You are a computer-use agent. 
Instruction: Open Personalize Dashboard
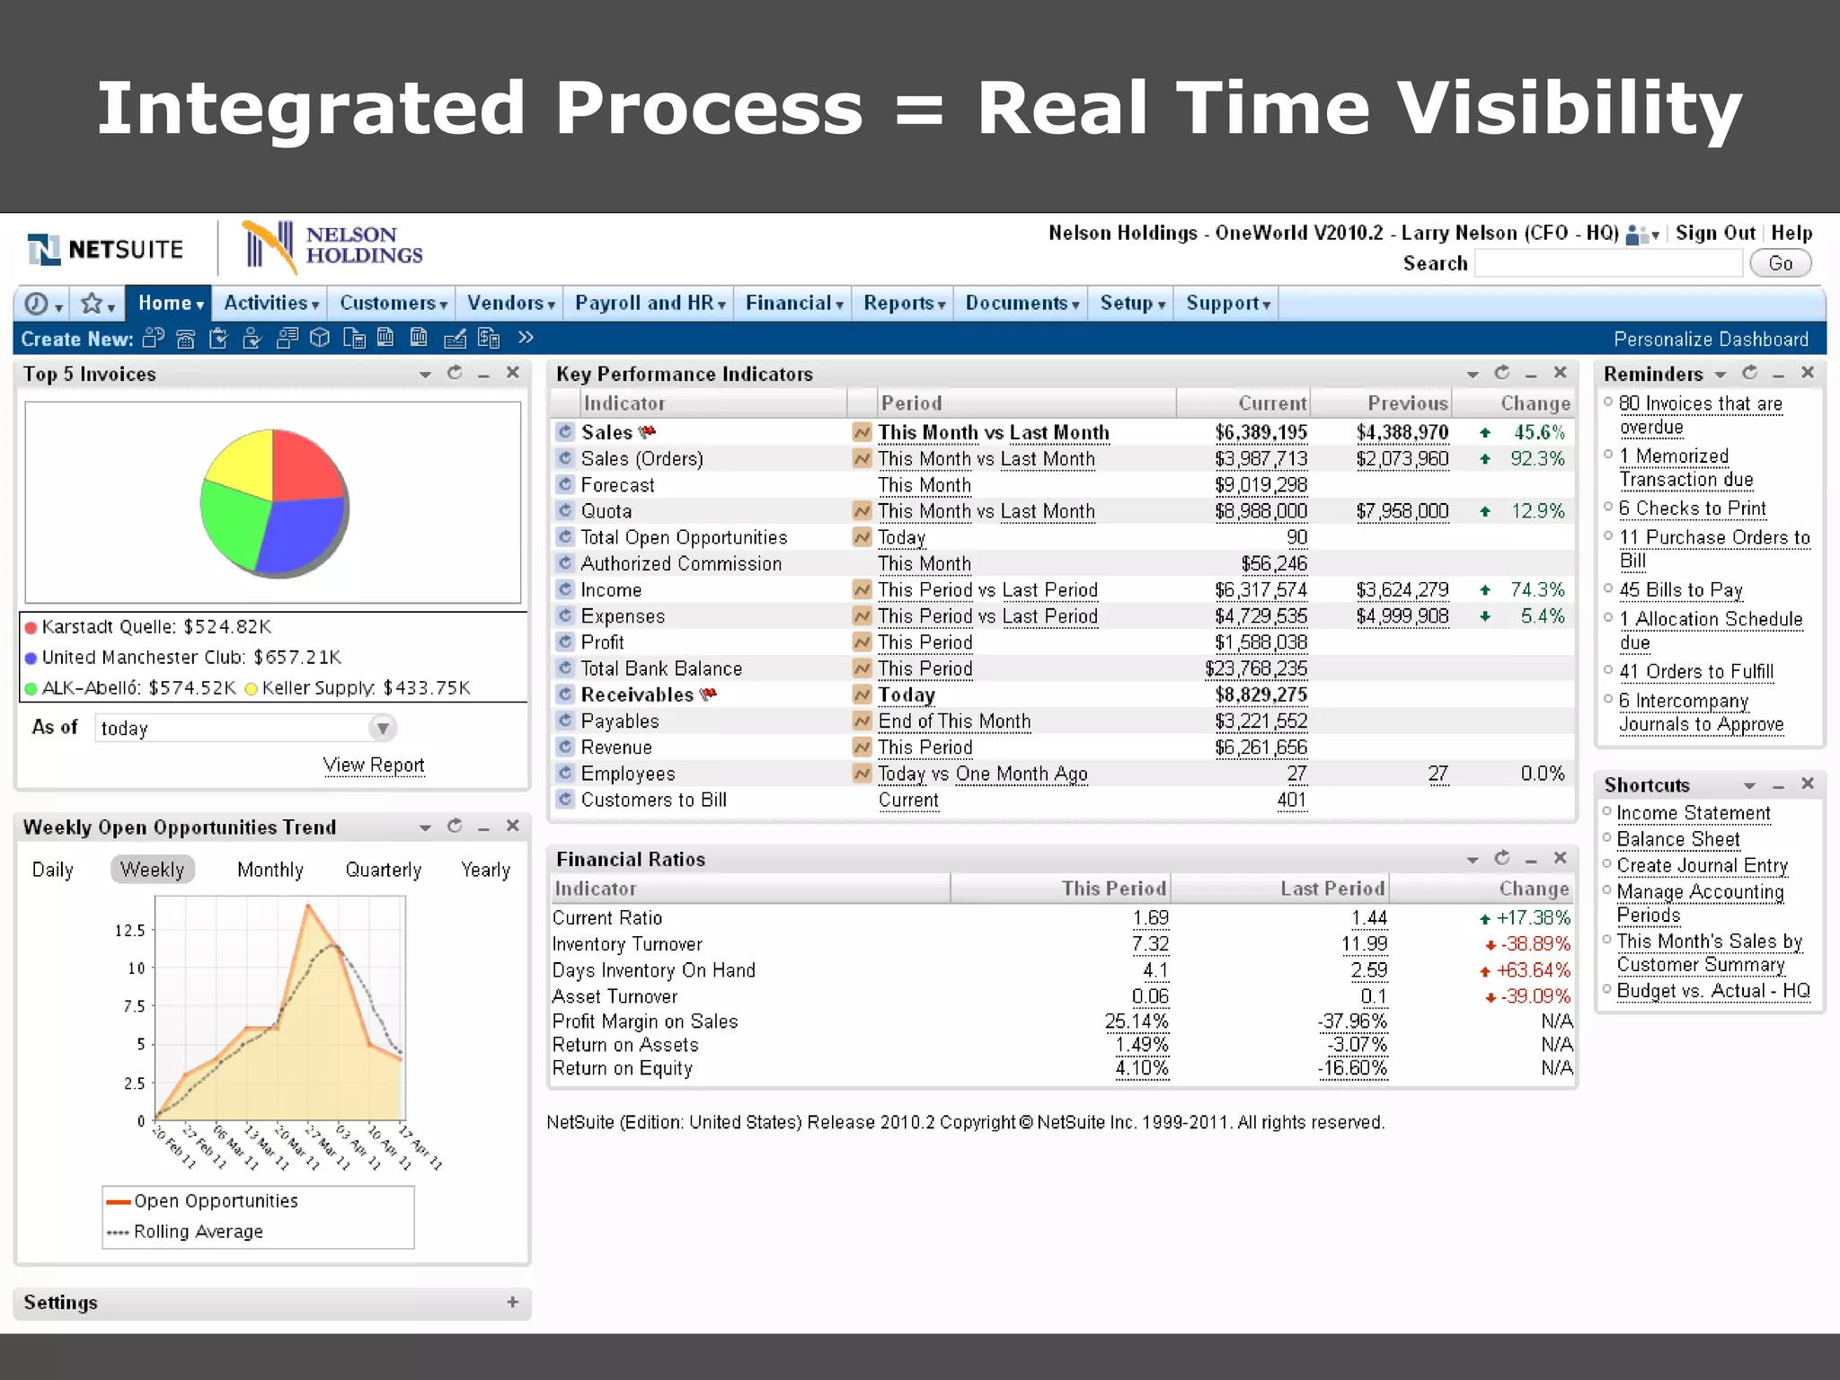pos(1711,339)
